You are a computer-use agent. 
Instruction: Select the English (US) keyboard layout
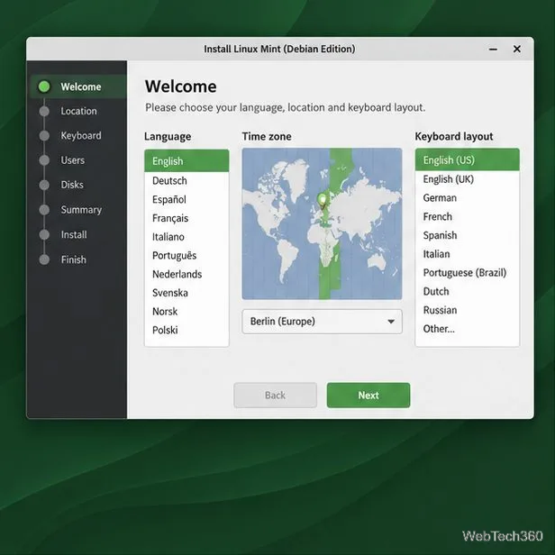(x=468, y=160)
